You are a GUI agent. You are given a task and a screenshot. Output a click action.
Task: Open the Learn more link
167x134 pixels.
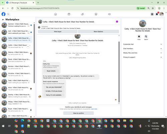click(x=94, y=109)
